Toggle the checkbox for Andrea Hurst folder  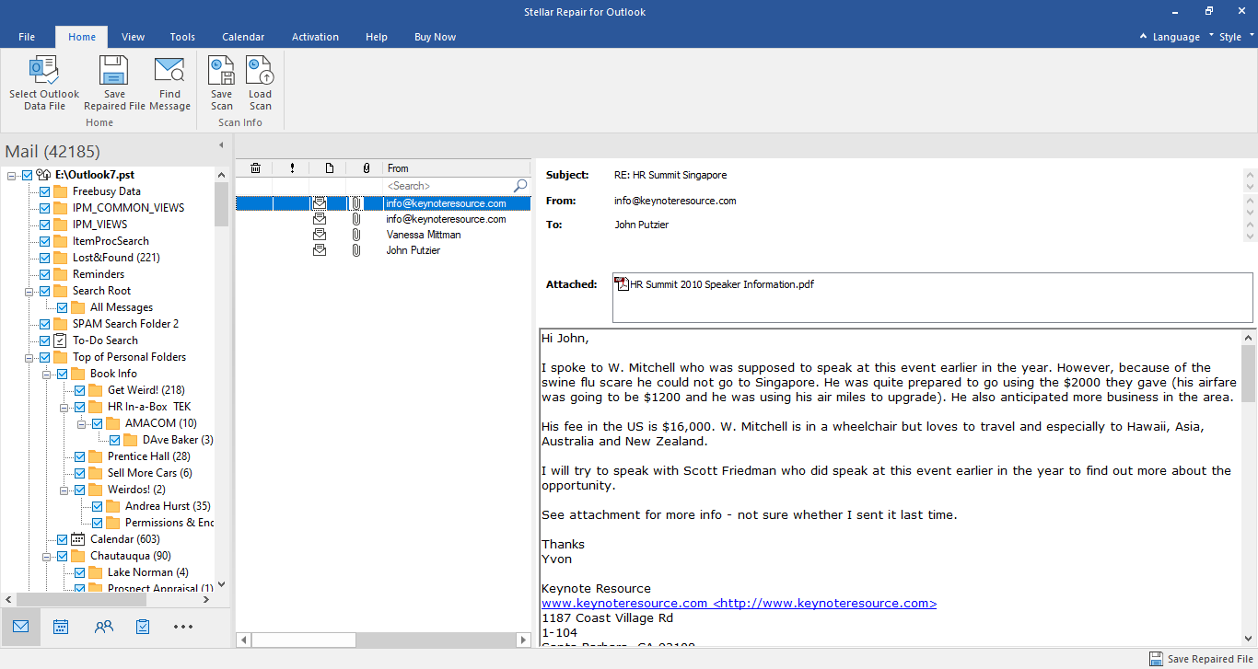[x=97, y=505]
